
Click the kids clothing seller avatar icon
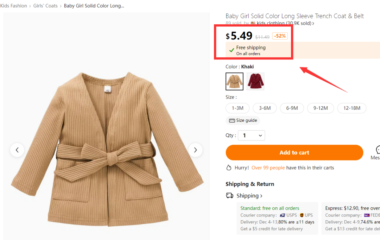point(253,23)
